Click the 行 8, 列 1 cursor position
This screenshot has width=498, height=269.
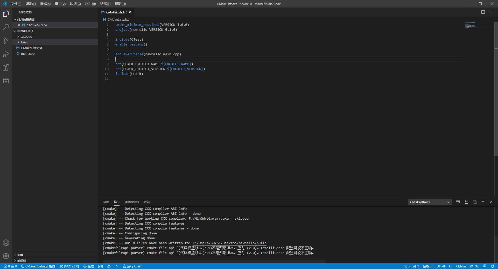[412, 266]
